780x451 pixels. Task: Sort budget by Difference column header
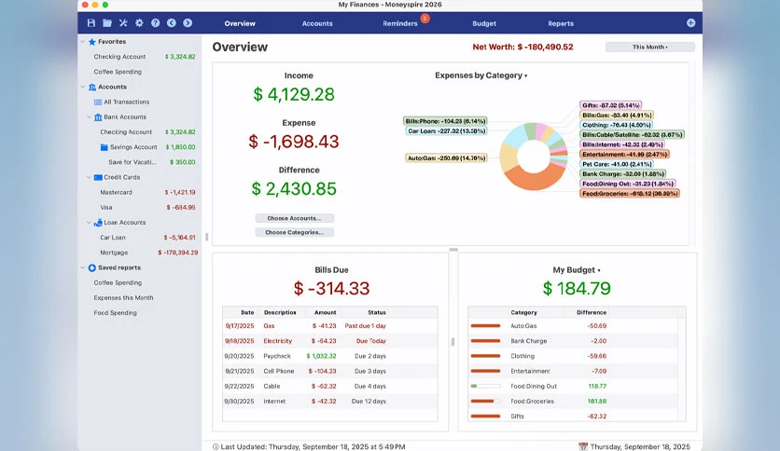tap(592, 312)
